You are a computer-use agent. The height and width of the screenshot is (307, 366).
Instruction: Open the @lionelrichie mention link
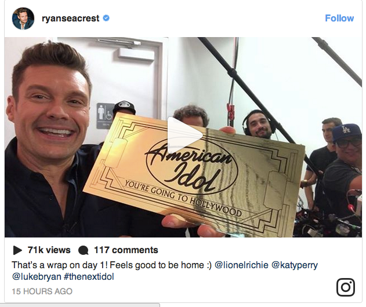tap(241, 265)
